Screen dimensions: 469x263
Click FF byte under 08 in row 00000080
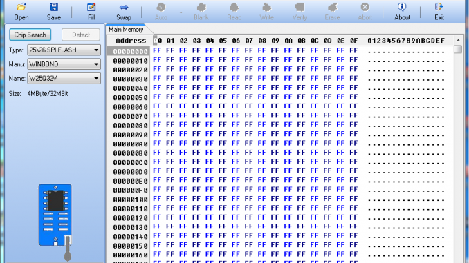[x=262, y=125]
